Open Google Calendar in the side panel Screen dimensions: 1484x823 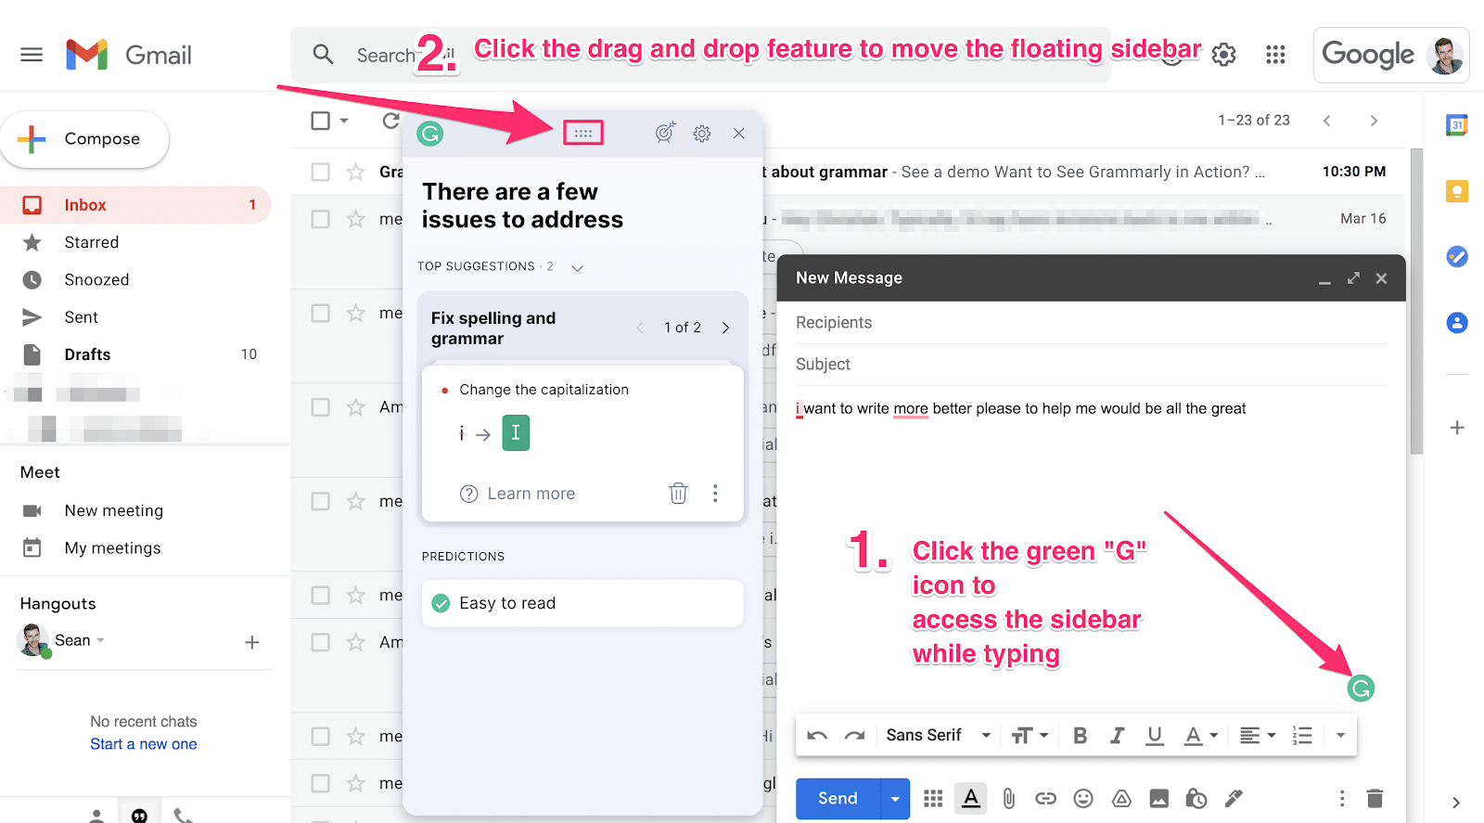(1457, 124)
